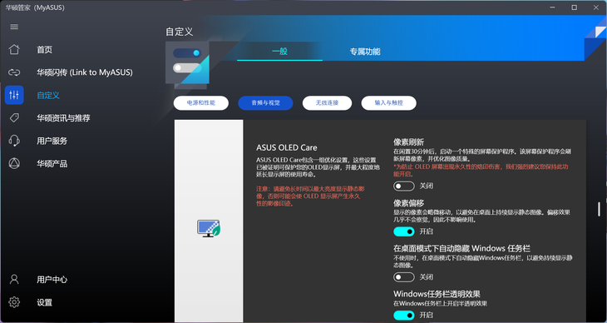Image resolution: width=607 pixels, height=323 pixels.
Task: Select the 音频与视觉 category button
Action: (x=265, y=103)
